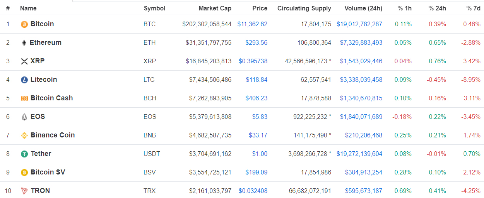The width and height of the screenshot is (484, 198).
Task: Open Tether 24h volume link
Action: (x=359, y=154)
